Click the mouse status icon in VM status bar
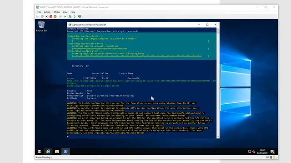291x163 pixels. [271, 157]
